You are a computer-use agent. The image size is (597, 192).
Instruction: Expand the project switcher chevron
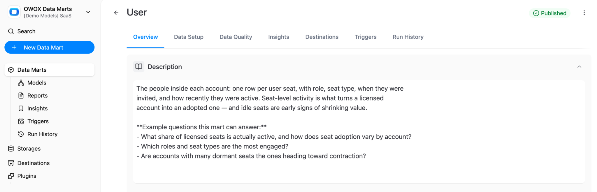tap(88, 12)
